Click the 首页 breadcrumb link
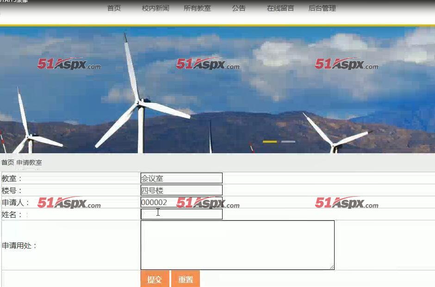The height and width of the screenshot is (287, 435). click(x=8, y=162)
